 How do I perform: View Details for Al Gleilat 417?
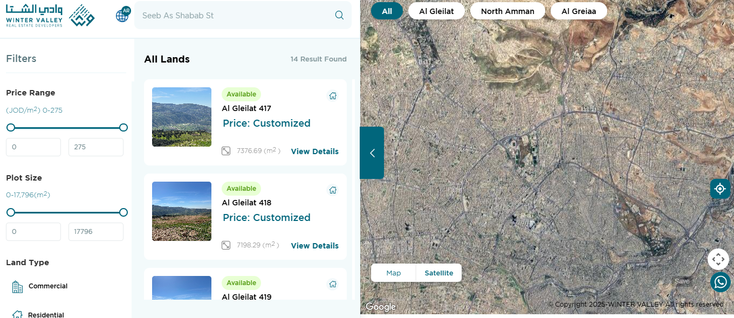point(314,151)
